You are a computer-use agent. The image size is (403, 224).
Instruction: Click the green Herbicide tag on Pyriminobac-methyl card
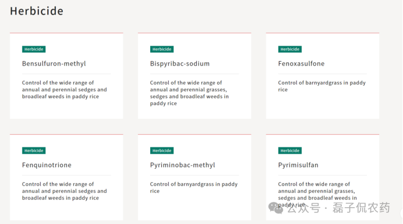tap(162, 150)
